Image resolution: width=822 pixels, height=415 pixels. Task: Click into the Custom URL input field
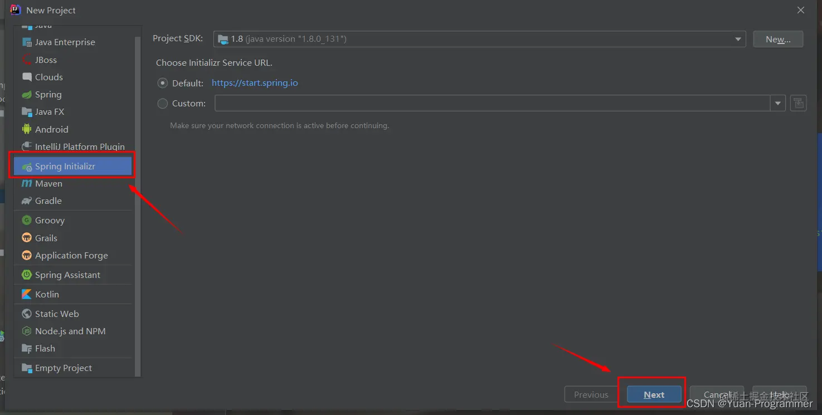click(x=493, y=103)
